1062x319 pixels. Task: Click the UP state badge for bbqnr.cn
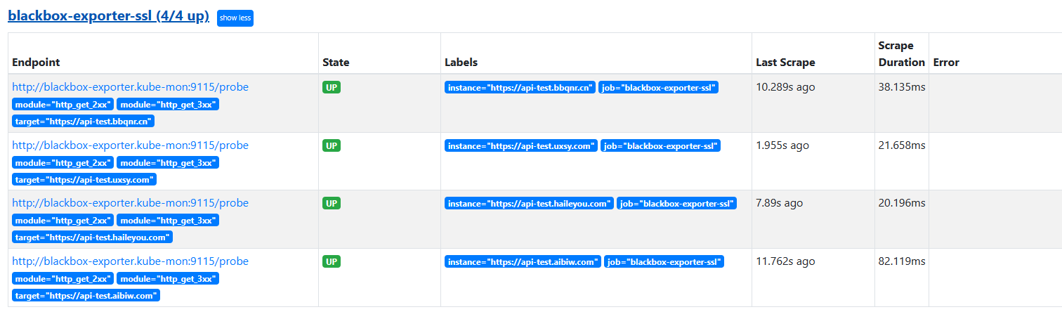click(x=332, y=87)
